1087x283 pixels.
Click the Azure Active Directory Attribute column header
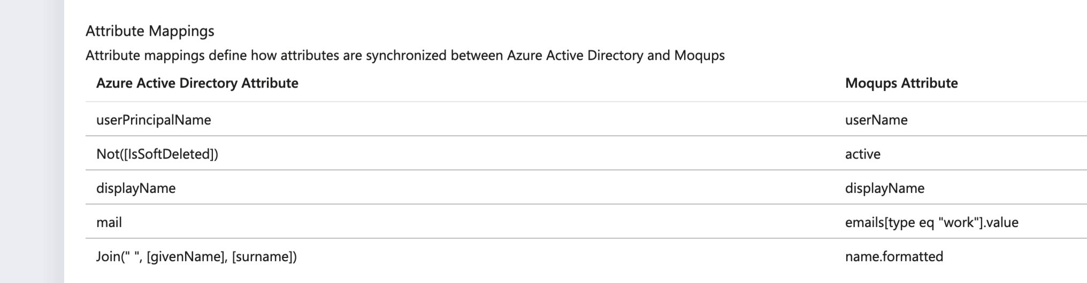(197, 83)
